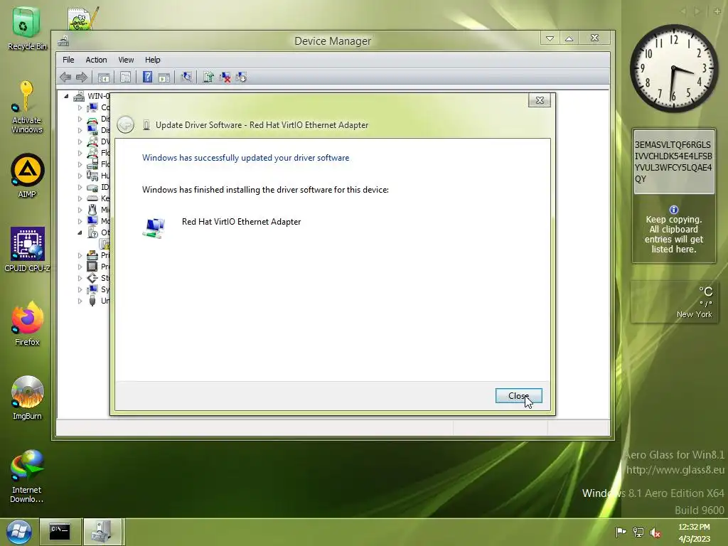Open the Action menu in Device Manager

(x=96, y=60)
